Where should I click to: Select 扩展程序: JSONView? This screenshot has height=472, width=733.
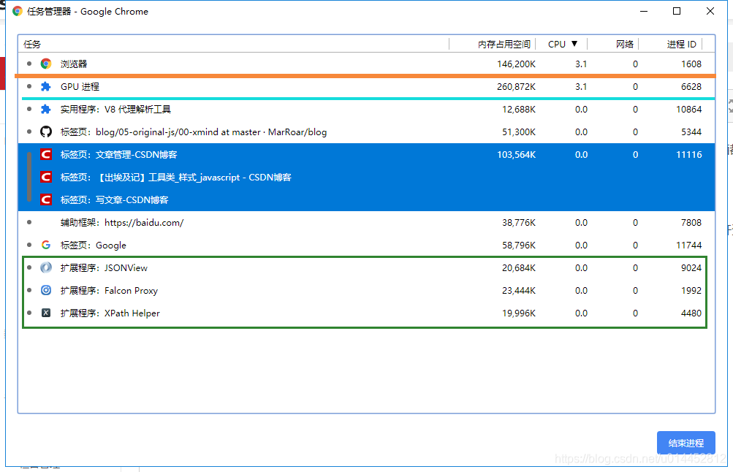coord(104,267)
